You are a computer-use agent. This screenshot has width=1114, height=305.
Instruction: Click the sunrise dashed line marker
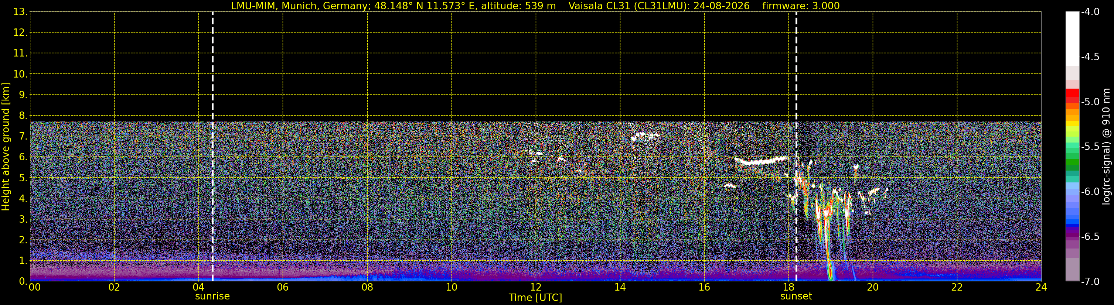point(212,147)
